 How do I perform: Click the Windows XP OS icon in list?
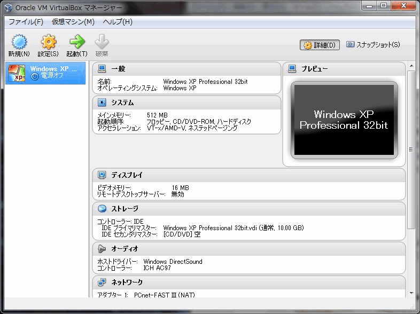[17, 73]
